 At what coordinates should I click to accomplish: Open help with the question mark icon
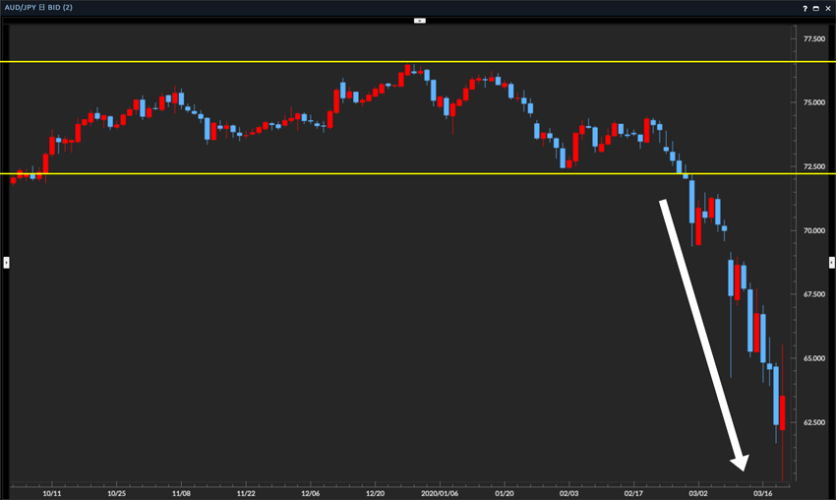coord(805,8)
